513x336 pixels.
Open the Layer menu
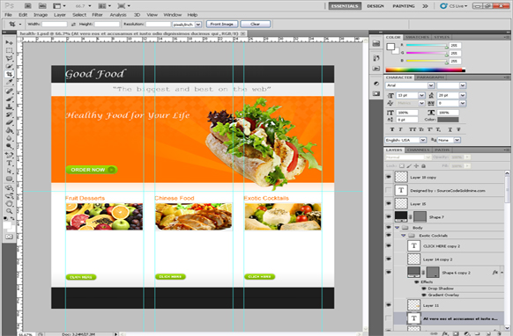(x=60, y=15)
